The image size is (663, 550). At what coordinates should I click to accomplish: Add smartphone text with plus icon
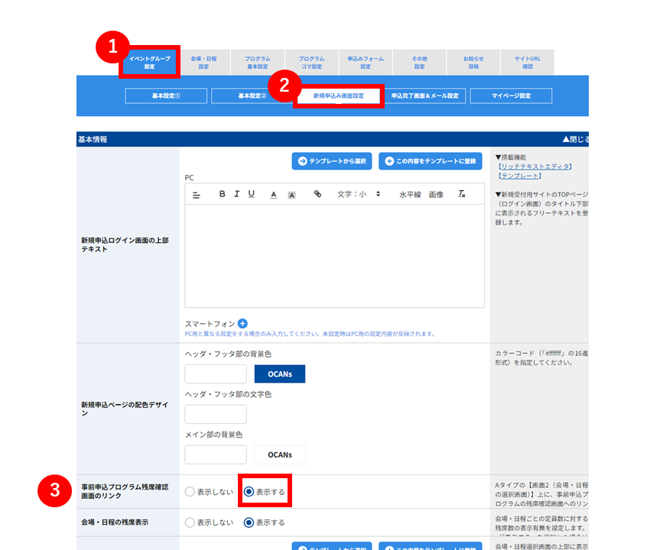pos(242,324)
